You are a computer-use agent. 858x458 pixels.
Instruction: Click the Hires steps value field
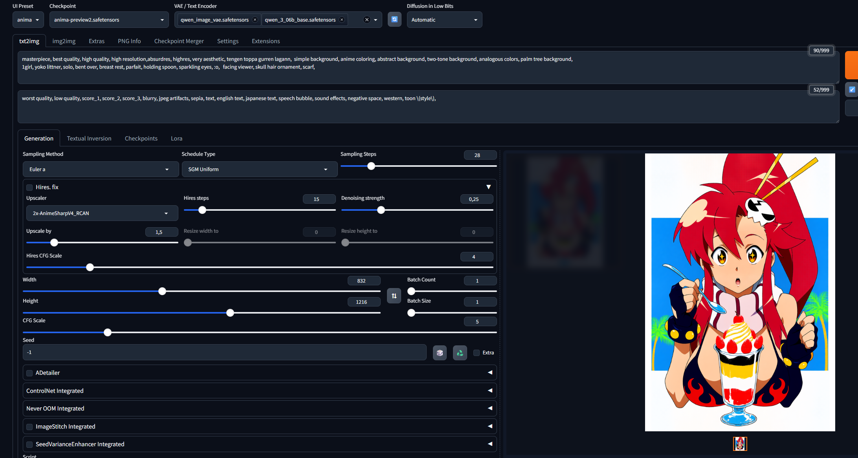(x=319, y=199)
